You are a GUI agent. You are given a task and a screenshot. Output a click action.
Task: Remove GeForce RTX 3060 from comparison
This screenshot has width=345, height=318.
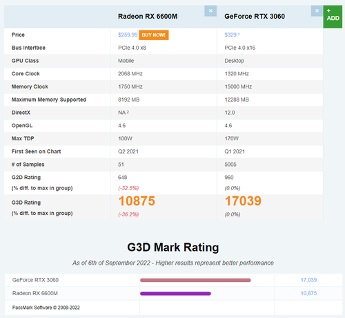pos(317,11)
